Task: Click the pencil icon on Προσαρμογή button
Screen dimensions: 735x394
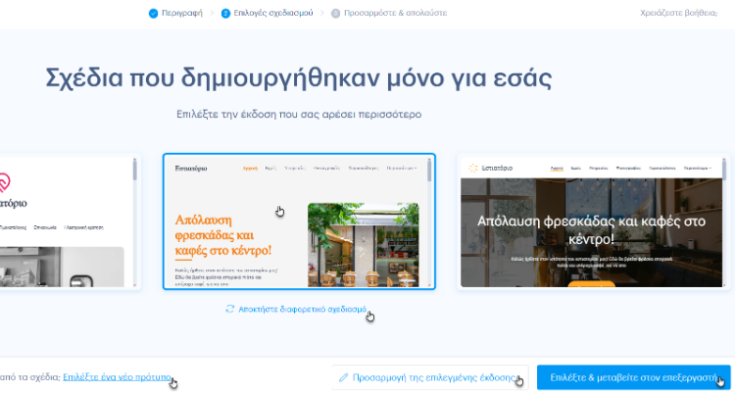Action: pos(343,376)
